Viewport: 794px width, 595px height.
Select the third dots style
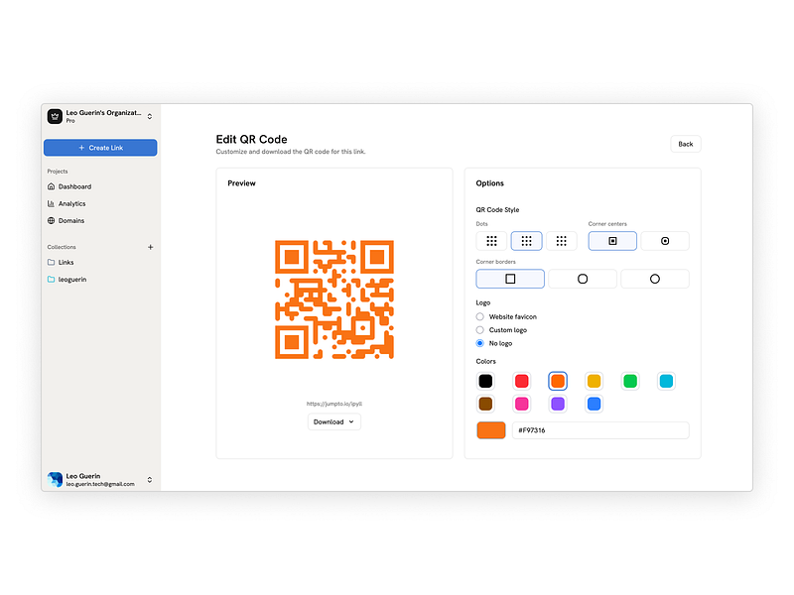coord(561,241)
